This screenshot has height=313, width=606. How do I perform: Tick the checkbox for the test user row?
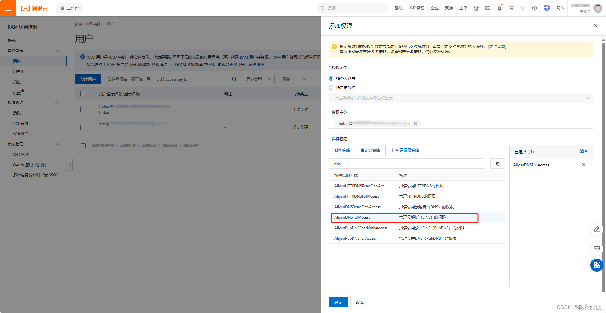pos(83,127)
